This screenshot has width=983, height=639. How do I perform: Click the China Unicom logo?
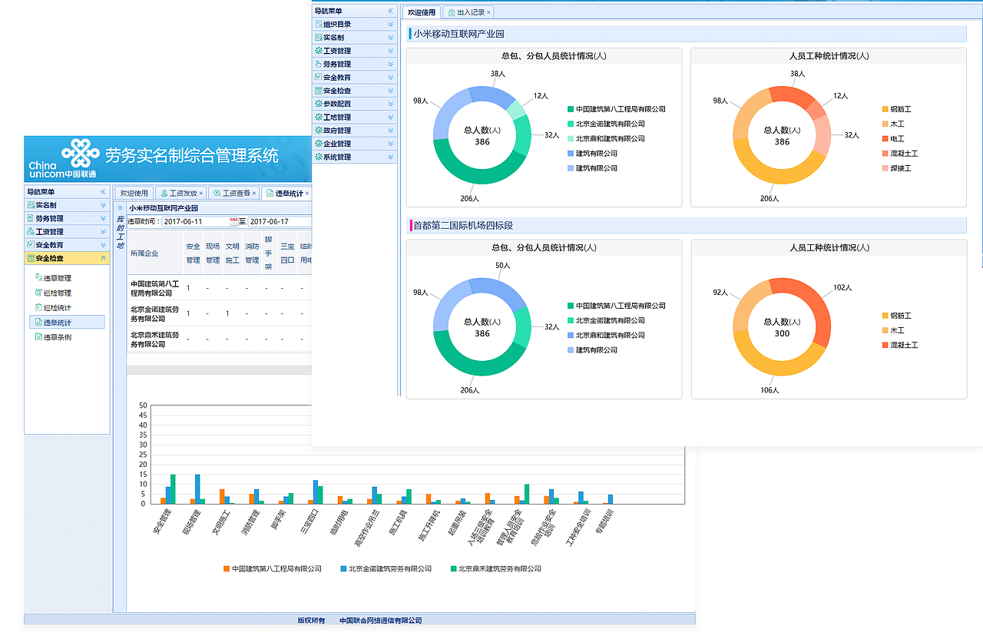80,153
